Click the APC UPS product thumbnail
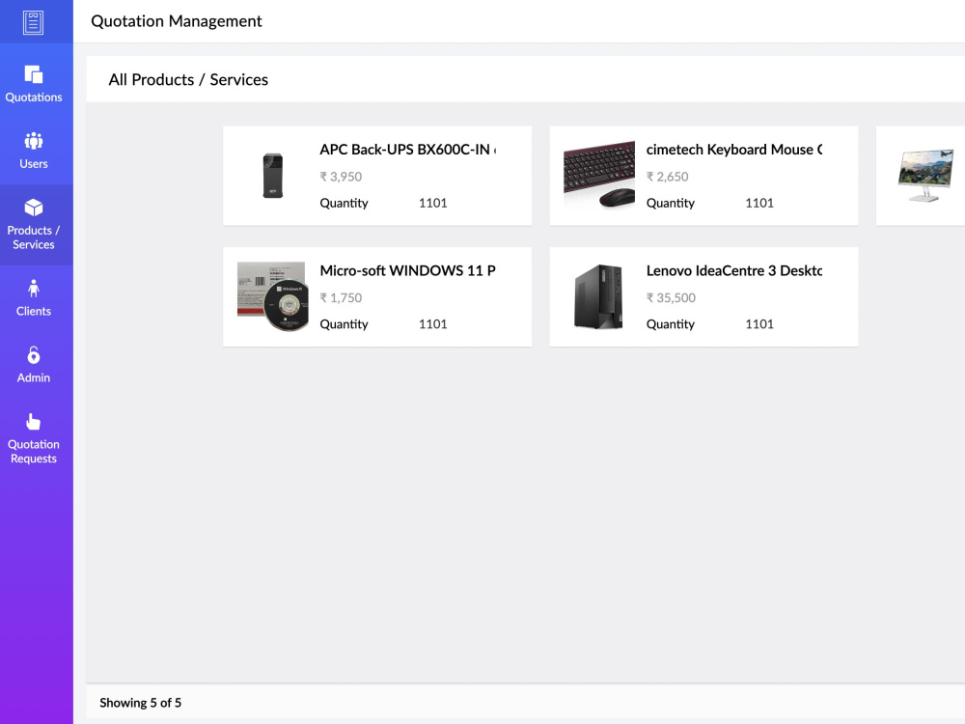 [x=272, y=176]
